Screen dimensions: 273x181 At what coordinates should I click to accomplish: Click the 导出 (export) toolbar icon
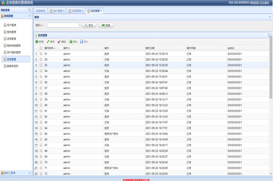[71, 42]
